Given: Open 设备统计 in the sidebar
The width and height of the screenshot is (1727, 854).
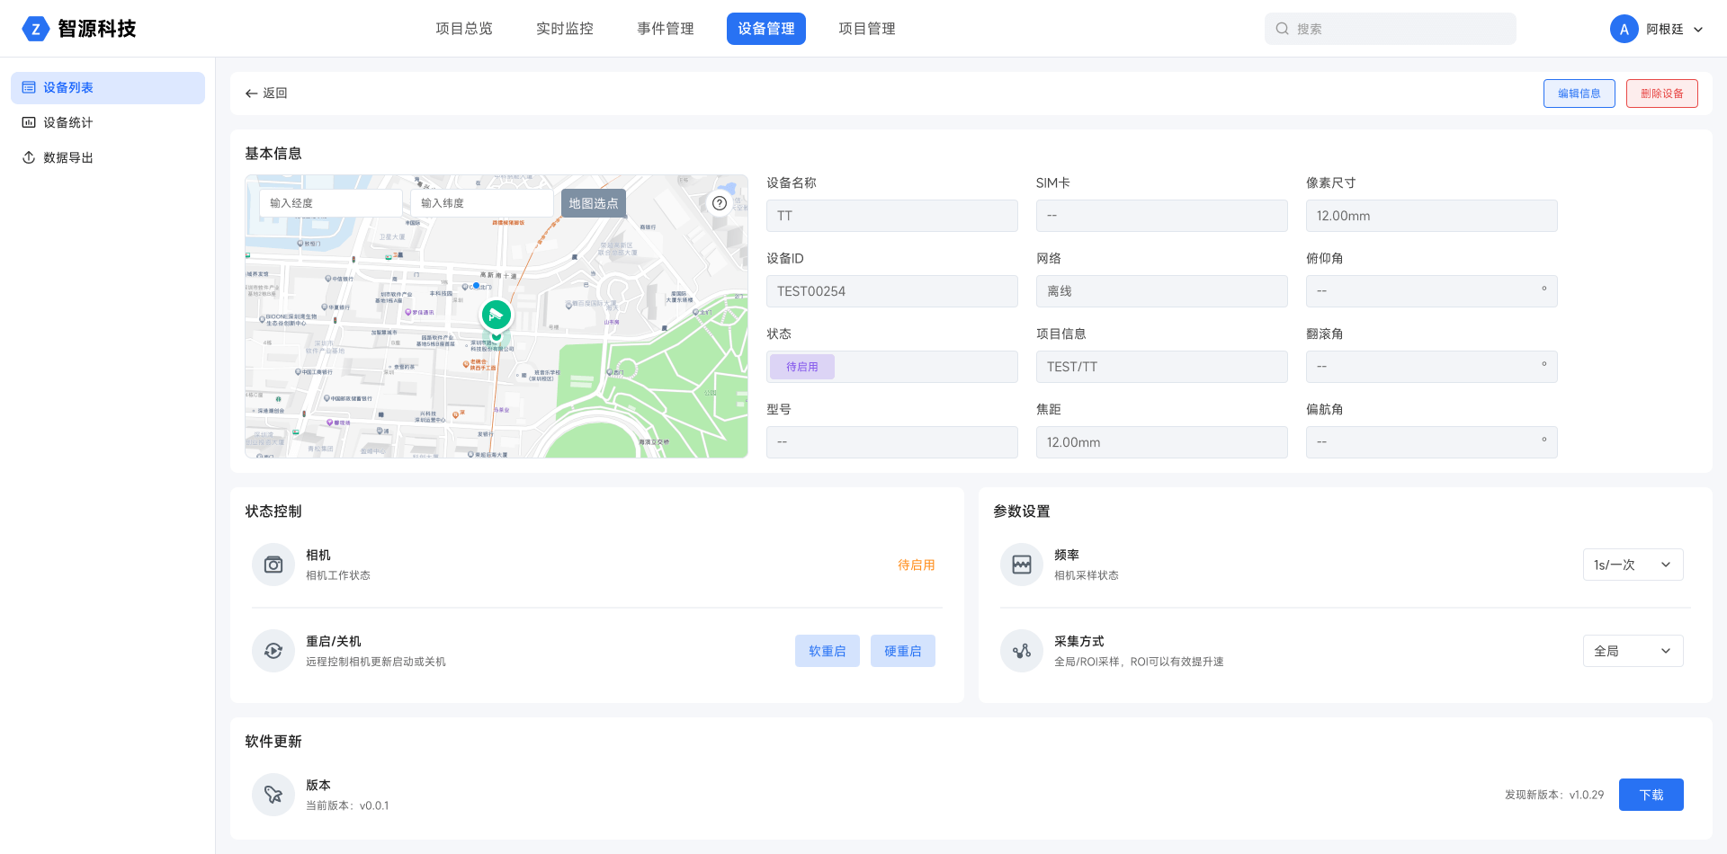Looking at the screenshot, I should pos(68,122).
